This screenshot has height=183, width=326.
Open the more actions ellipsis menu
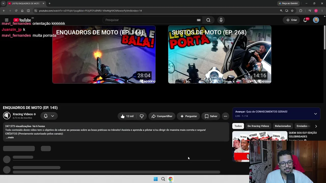225,116
